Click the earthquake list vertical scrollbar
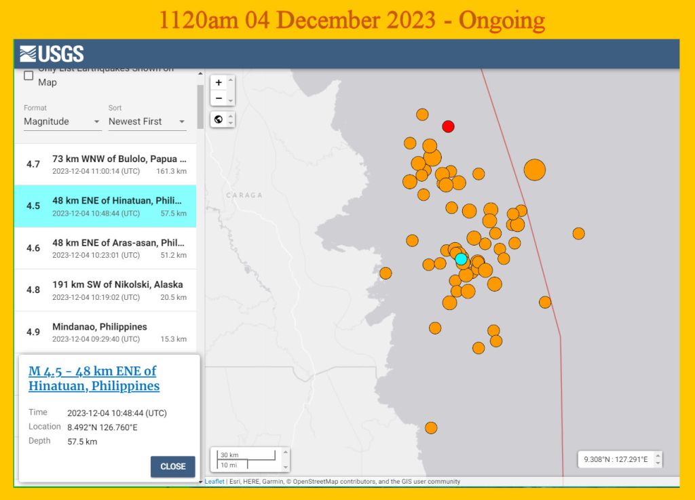This screenshot has width=695, height=500. (x=200, y=107)
